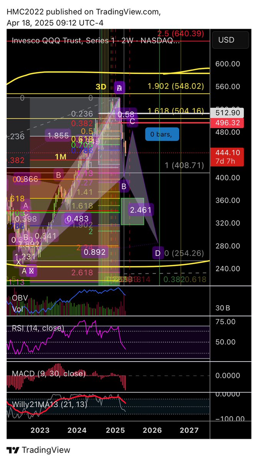The height and width of the screenshot is (462, 258).
Task: Click the TradingView logo icon at bottom
Action: pos(13,450)
